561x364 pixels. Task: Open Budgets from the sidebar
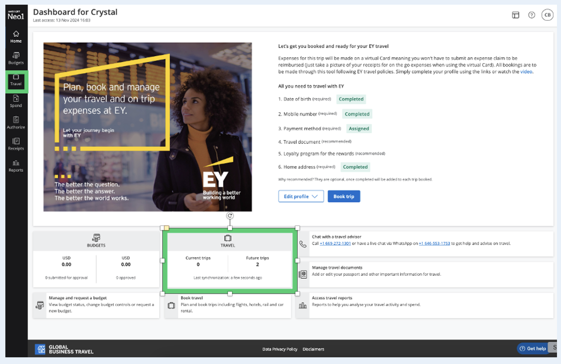click(16, 58)
